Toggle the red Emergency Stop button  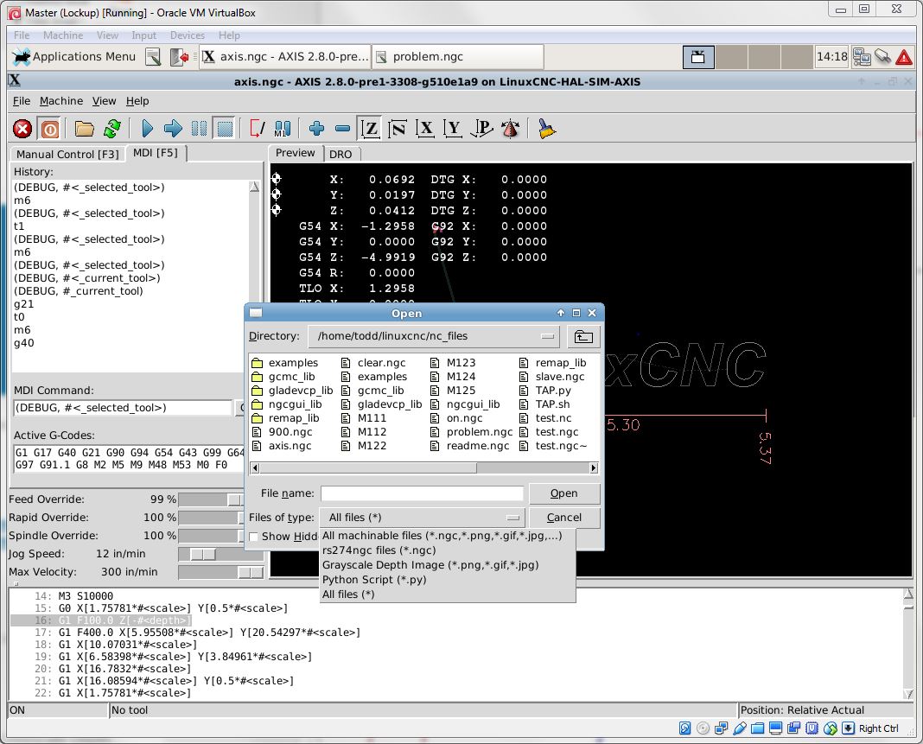[x=22, y=129]
